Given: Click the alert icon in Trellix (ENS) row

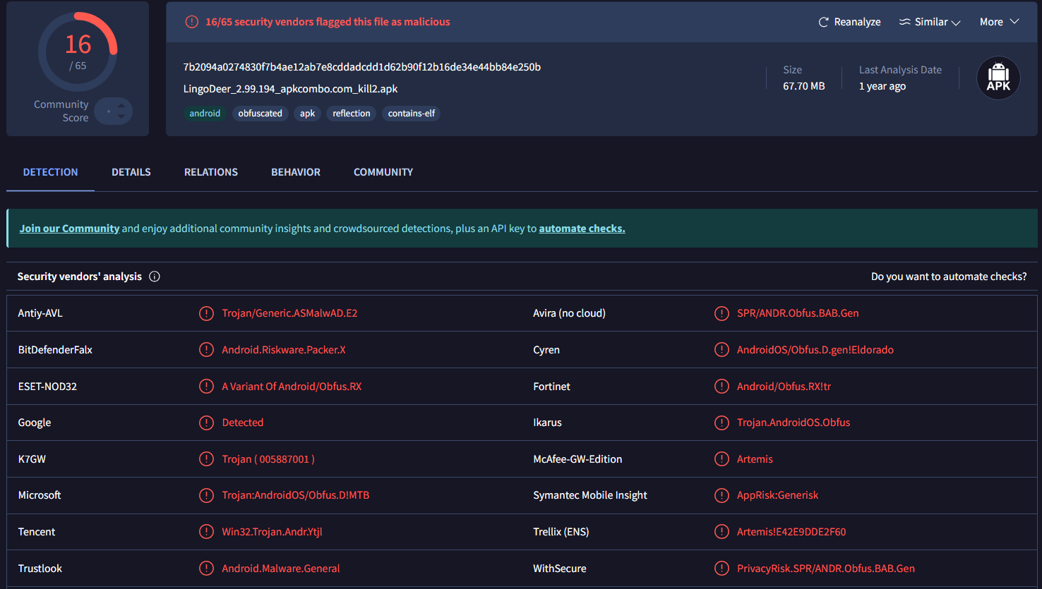Looking at the screenshot, I should pos(721,532).
